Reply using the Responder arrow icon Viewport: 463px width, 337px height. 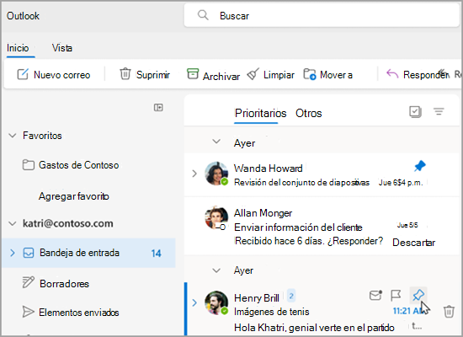392,74
